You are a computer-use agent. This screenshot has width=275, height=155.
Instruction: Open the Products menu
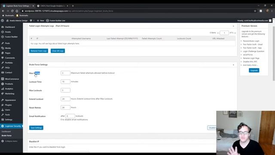click(9, 84)
